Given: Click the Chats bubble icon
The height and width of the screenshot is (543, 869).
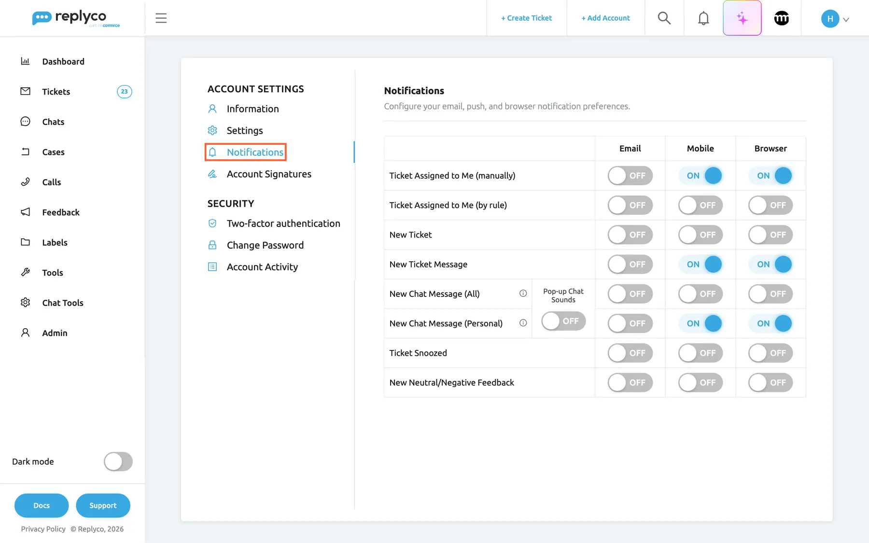Looking at the screenshot, I should 25,121.
